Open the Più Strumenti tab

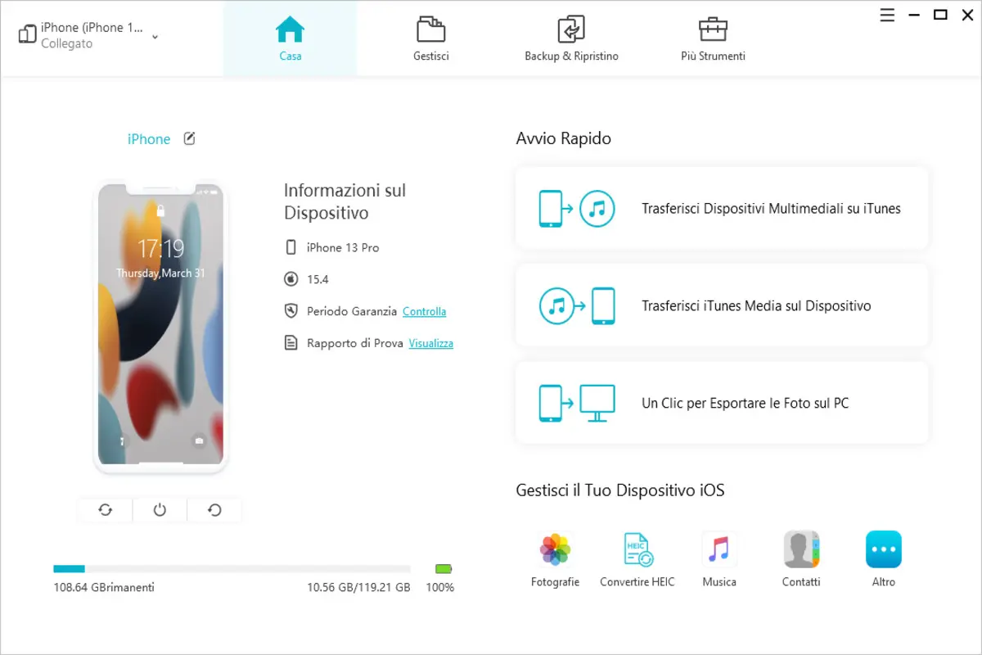[713, 38]
